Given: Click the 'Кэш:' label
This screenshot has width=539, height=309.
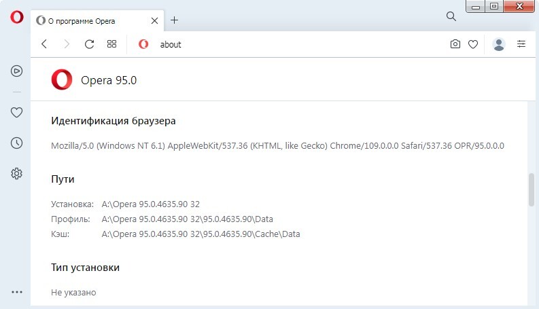Looking at the screenshot, I should click(x=60, y=234).
